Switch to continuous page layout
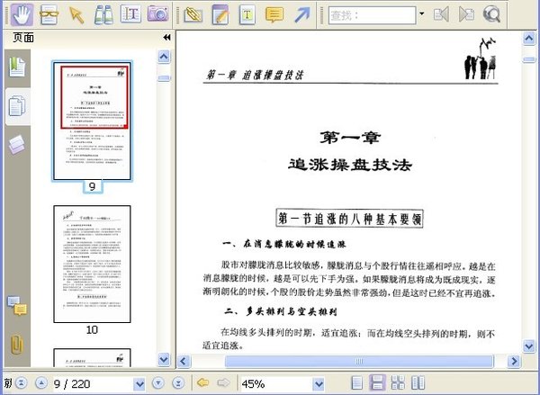This screenshot has height=395, width=540. coord(377,383)
